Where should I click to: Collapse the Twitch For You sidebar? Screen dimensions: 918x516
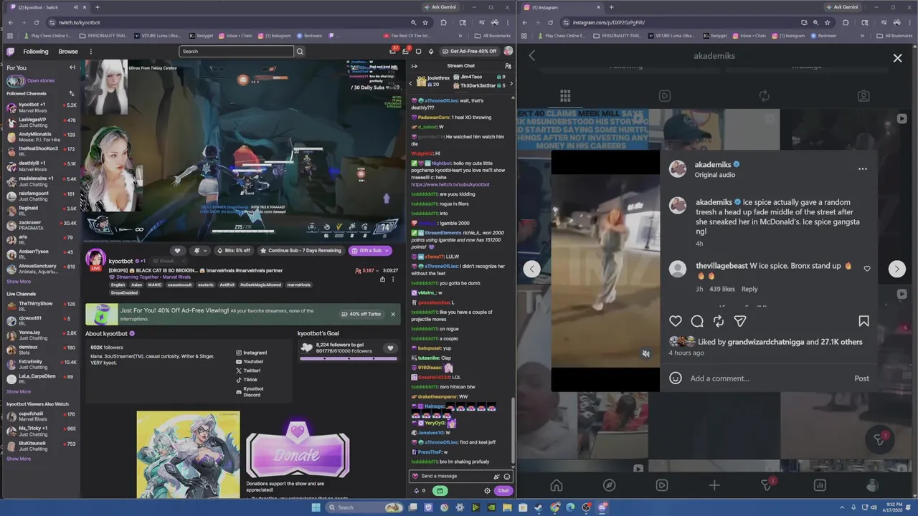coord(72,67)
